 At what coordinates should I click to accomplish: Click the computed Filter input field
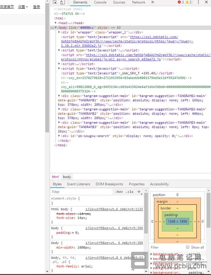[x=166, y=247]
